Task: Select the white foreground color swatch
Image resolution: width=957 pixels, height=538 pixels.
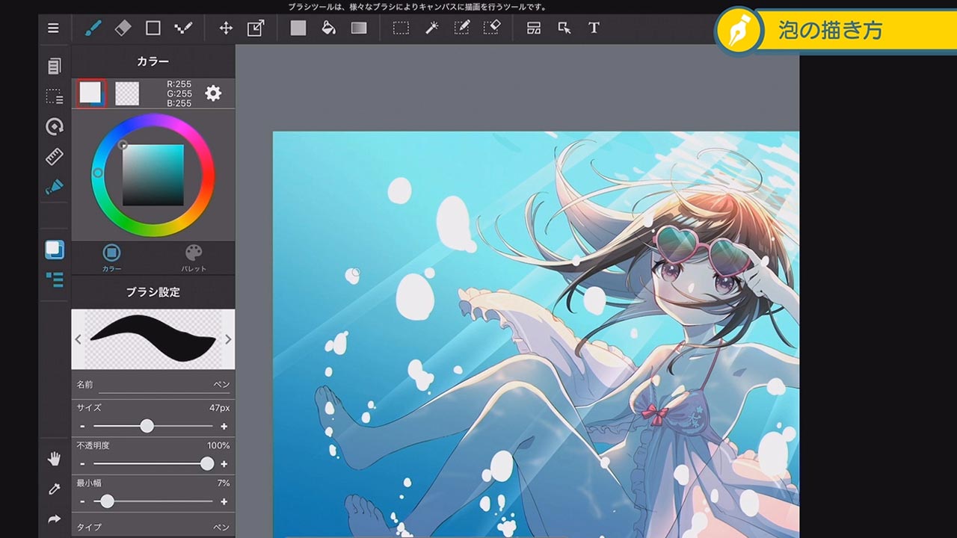Action: [90, 93]
